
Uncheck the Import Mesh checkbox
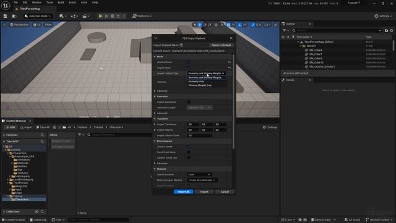tap(189, 68)
